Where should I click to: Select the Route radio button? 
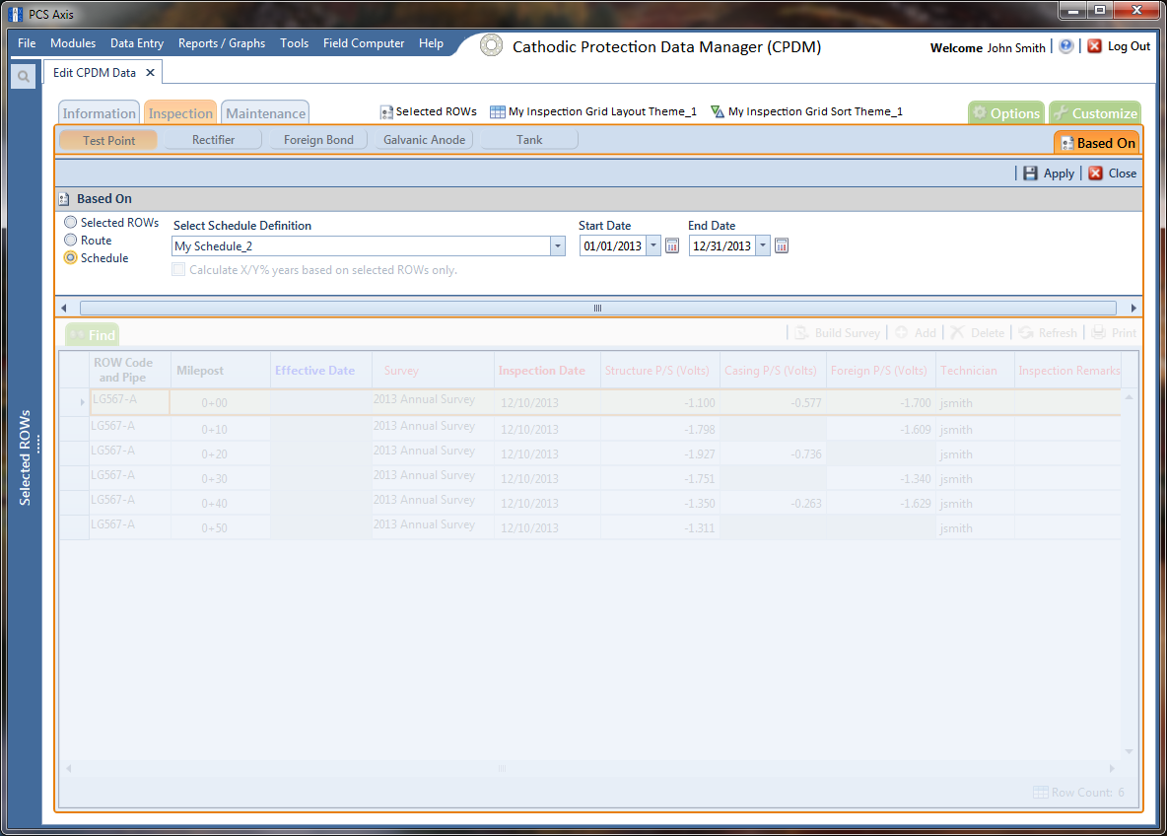click(71, 240)
